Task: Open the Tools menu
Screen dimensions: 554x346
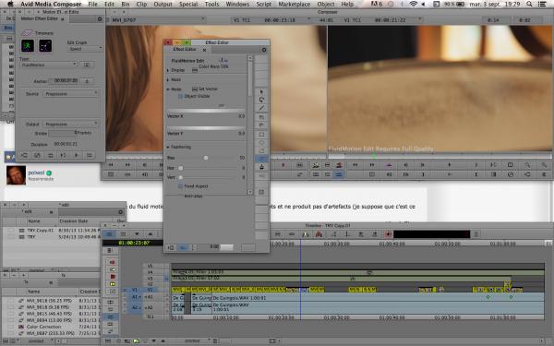Action: click(x=211, y=5)
